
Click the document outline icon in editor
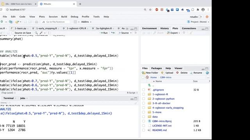coord(136,33)
